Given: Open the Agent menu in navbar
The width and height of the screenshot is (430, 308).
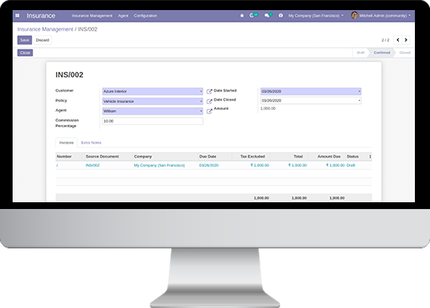Looking at the screenshot, I should point(123,16).
